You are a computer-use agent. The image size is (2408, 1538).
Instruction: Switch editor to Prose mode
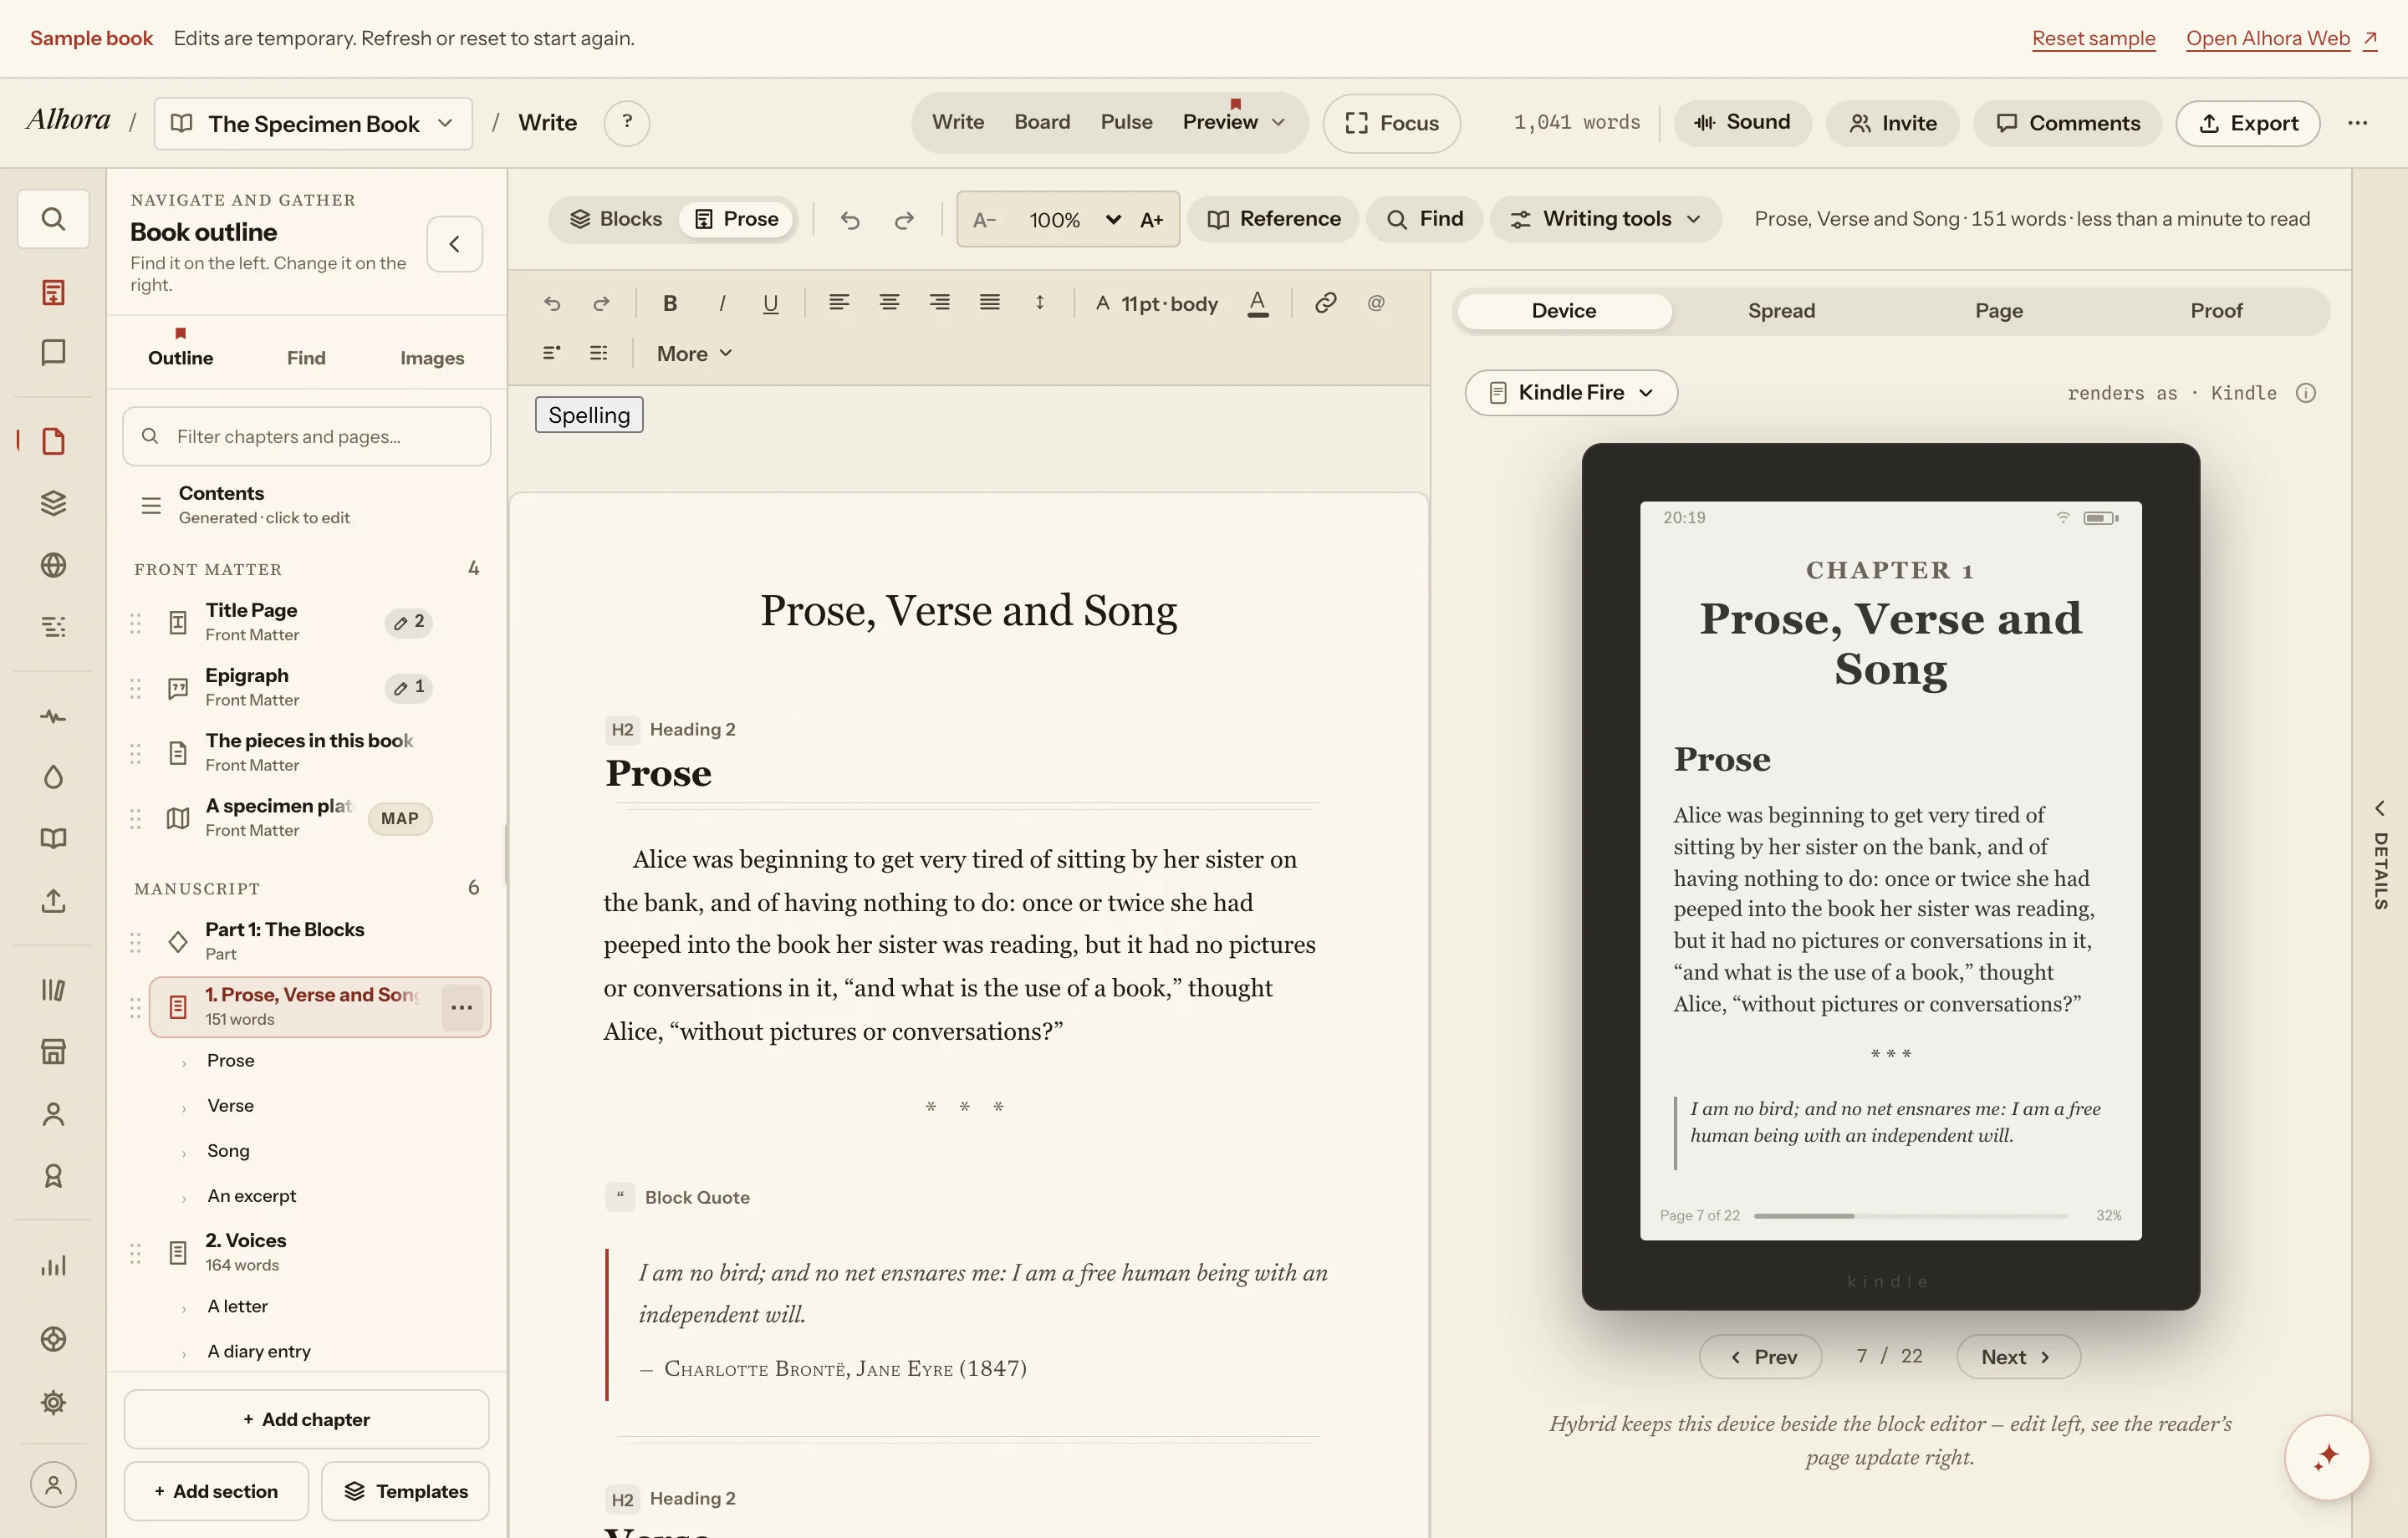(x=737, y=219)
